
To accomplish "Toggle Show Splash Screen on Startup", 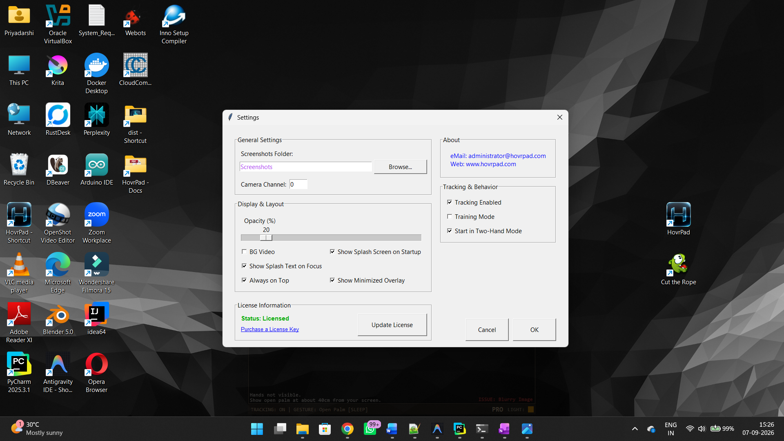I will pyautogui.click(x=332, y=252).
